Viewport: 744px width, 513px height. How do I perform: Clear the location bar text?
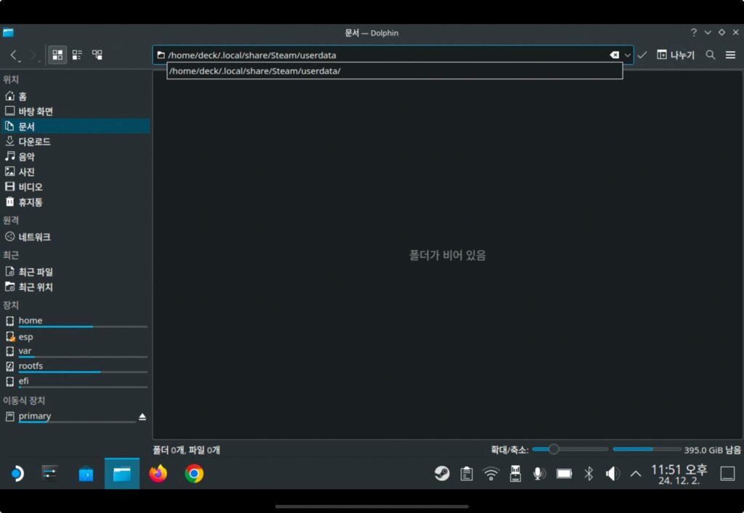pyautogui.click(x=615, y=55)
